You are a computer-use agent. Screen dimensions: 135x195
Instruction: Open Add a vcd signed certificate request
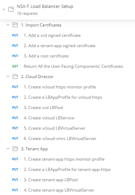pyautogui.click(x=52, y=35)
